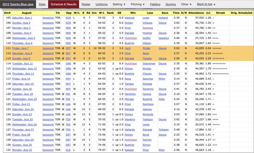This screenshot has height=153, width=254.
Task: Sort by the GB column header
Action: (119, 13)
